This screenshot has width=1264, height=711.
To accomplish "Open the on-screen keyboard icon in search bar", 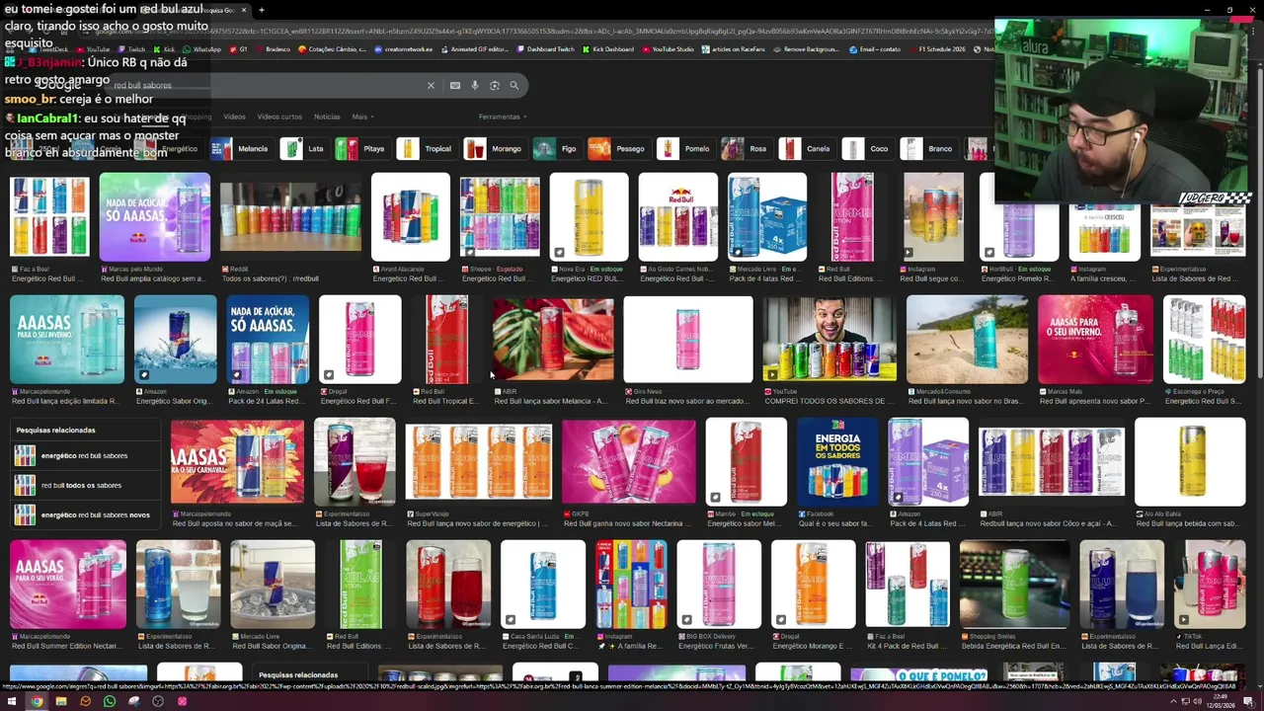I will pos(455,86).
